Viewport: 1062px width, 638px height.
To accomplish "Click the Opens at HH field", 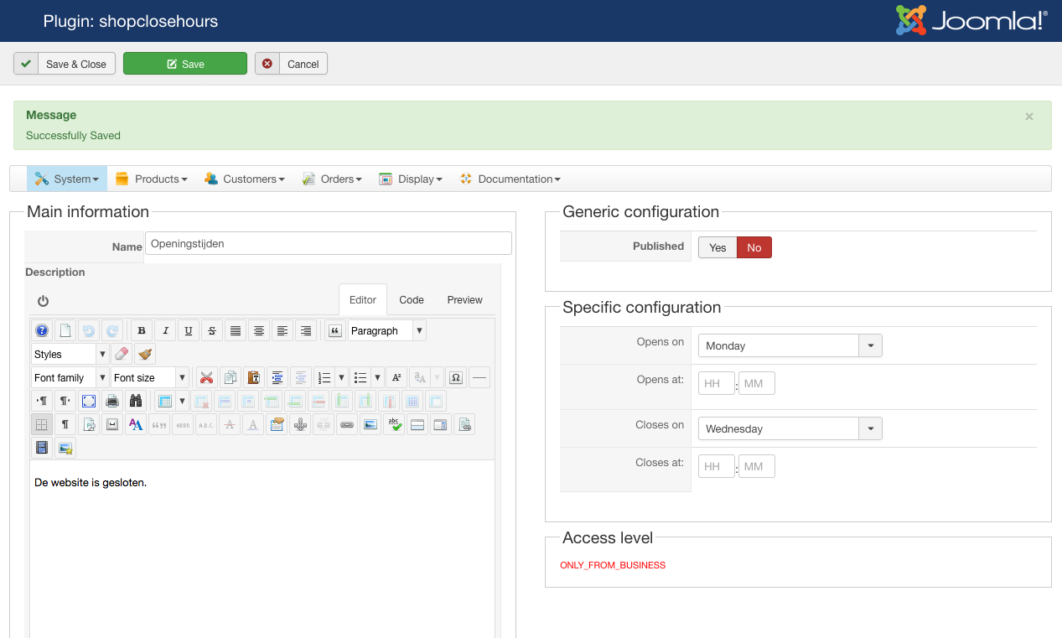I will 716,383.
